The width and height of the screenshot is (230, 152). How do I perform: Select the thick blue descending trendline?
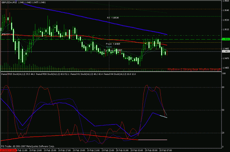(94, 19)
